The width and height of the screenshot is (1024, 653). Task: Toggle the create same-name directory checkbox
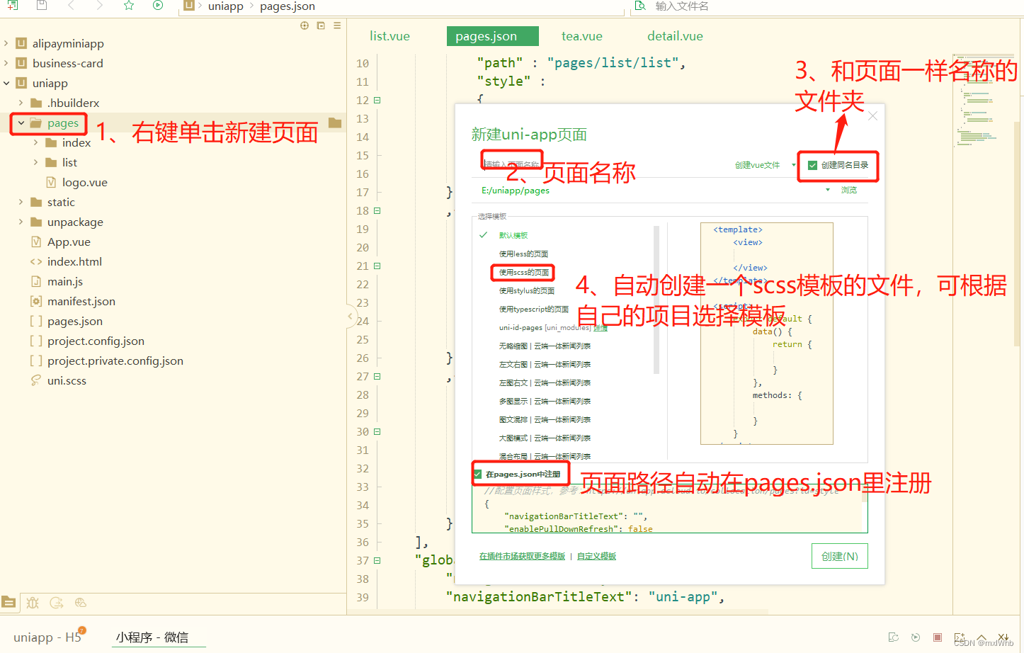[812, 165]
